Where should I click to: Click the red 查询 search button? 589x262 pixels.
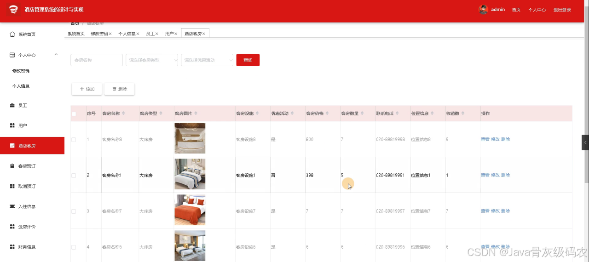248,60
